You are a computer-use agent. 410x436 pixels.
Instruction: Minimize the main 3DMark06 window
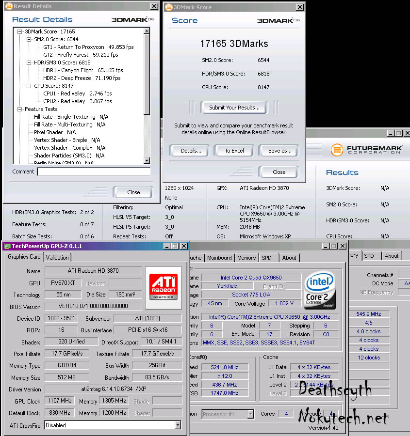(x=391, y=133)
